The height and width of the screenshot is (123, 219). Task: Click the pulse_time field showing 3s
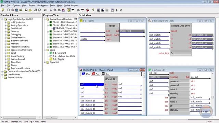tap(181, 53)
